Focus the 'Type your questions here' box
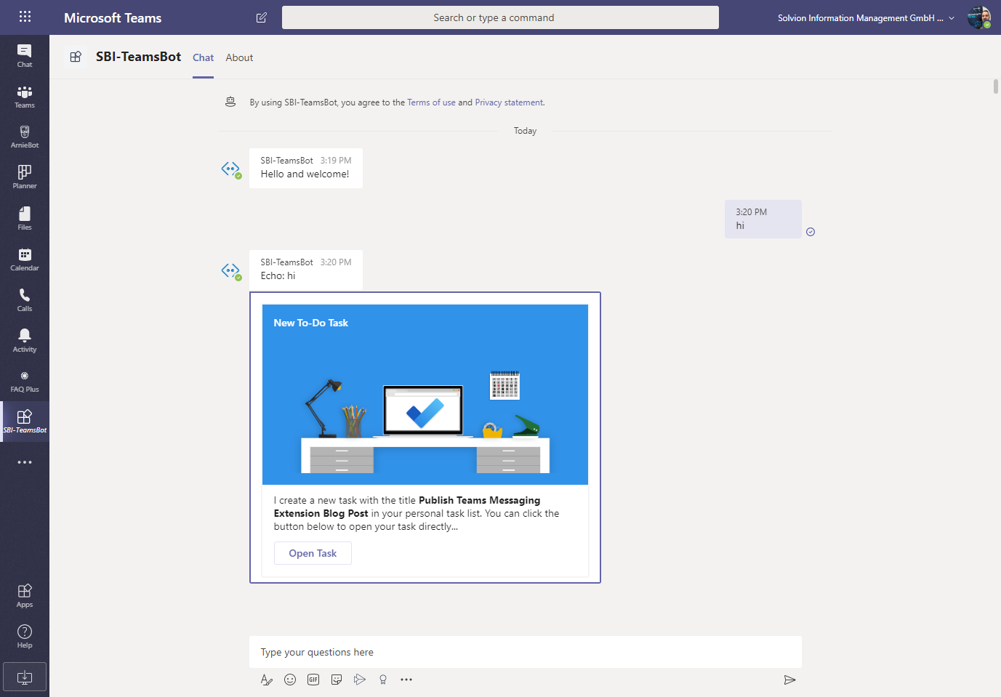Screen dimensions: 1001x697 [526, 652]
